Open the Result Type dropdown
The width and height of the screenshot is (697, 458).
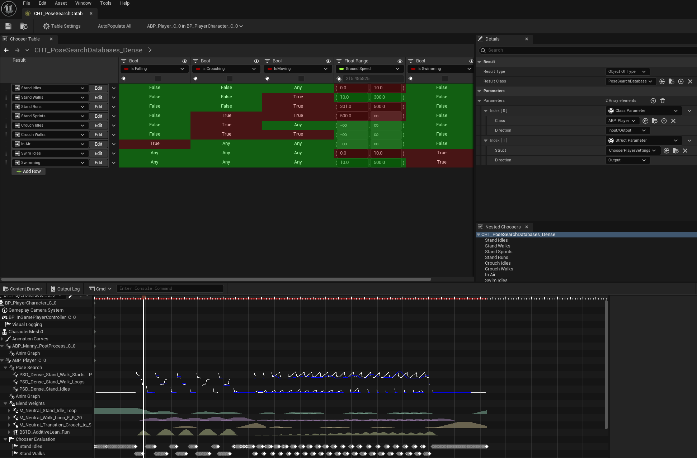pos(627,72)
